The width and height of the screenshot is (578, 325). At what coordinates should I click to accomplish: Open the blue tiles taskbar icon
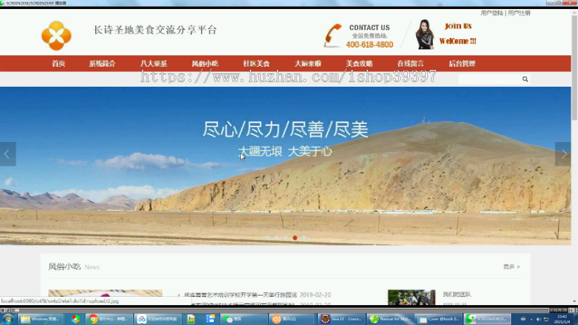coord(211,319)
